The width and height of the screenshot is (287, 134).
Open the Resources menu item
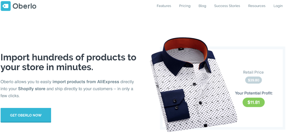[257, 6]
